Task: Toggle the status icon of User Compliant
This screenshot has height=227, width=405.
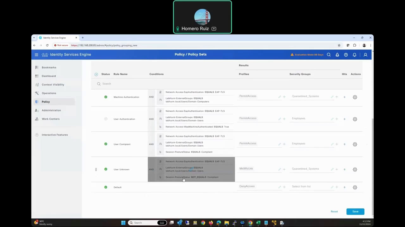Action: (x=106, y=144)
